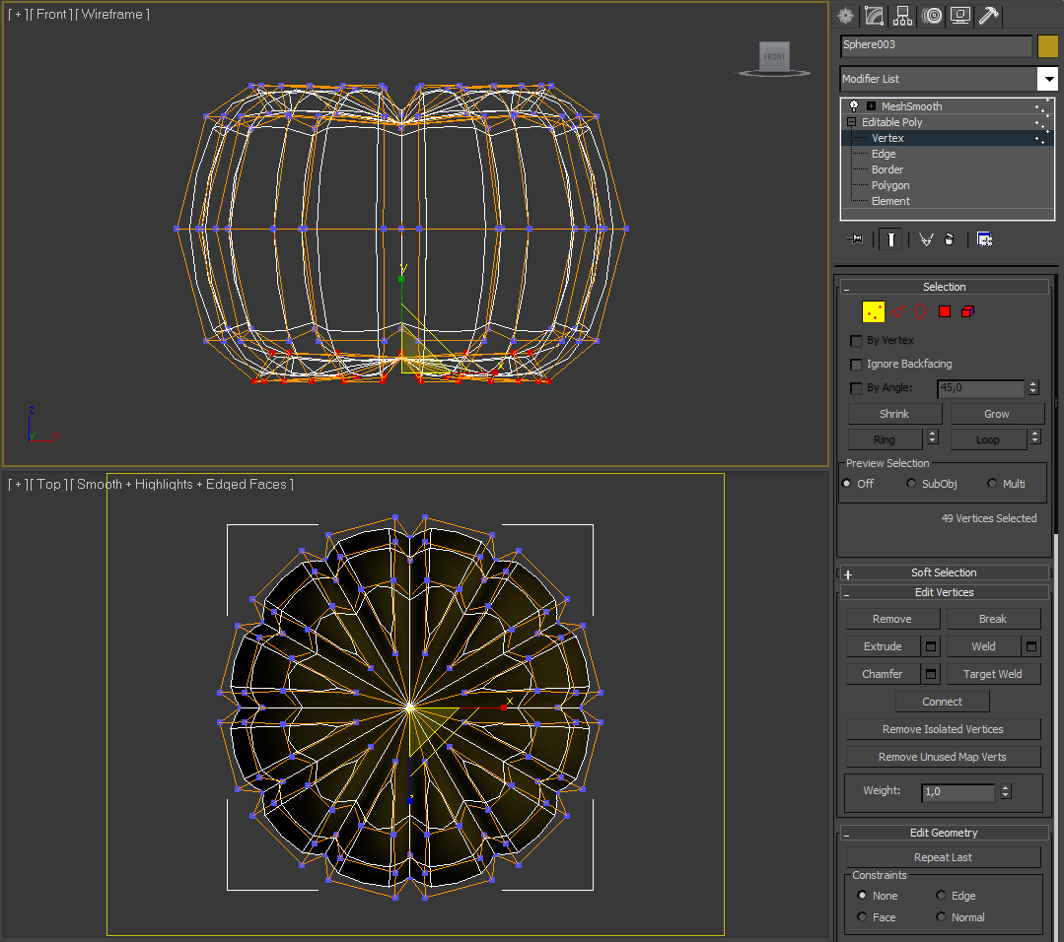This screenshot has height=942, width=1064.
Task: Click the ViewCube FRONT face
Action: pos(774,57)
